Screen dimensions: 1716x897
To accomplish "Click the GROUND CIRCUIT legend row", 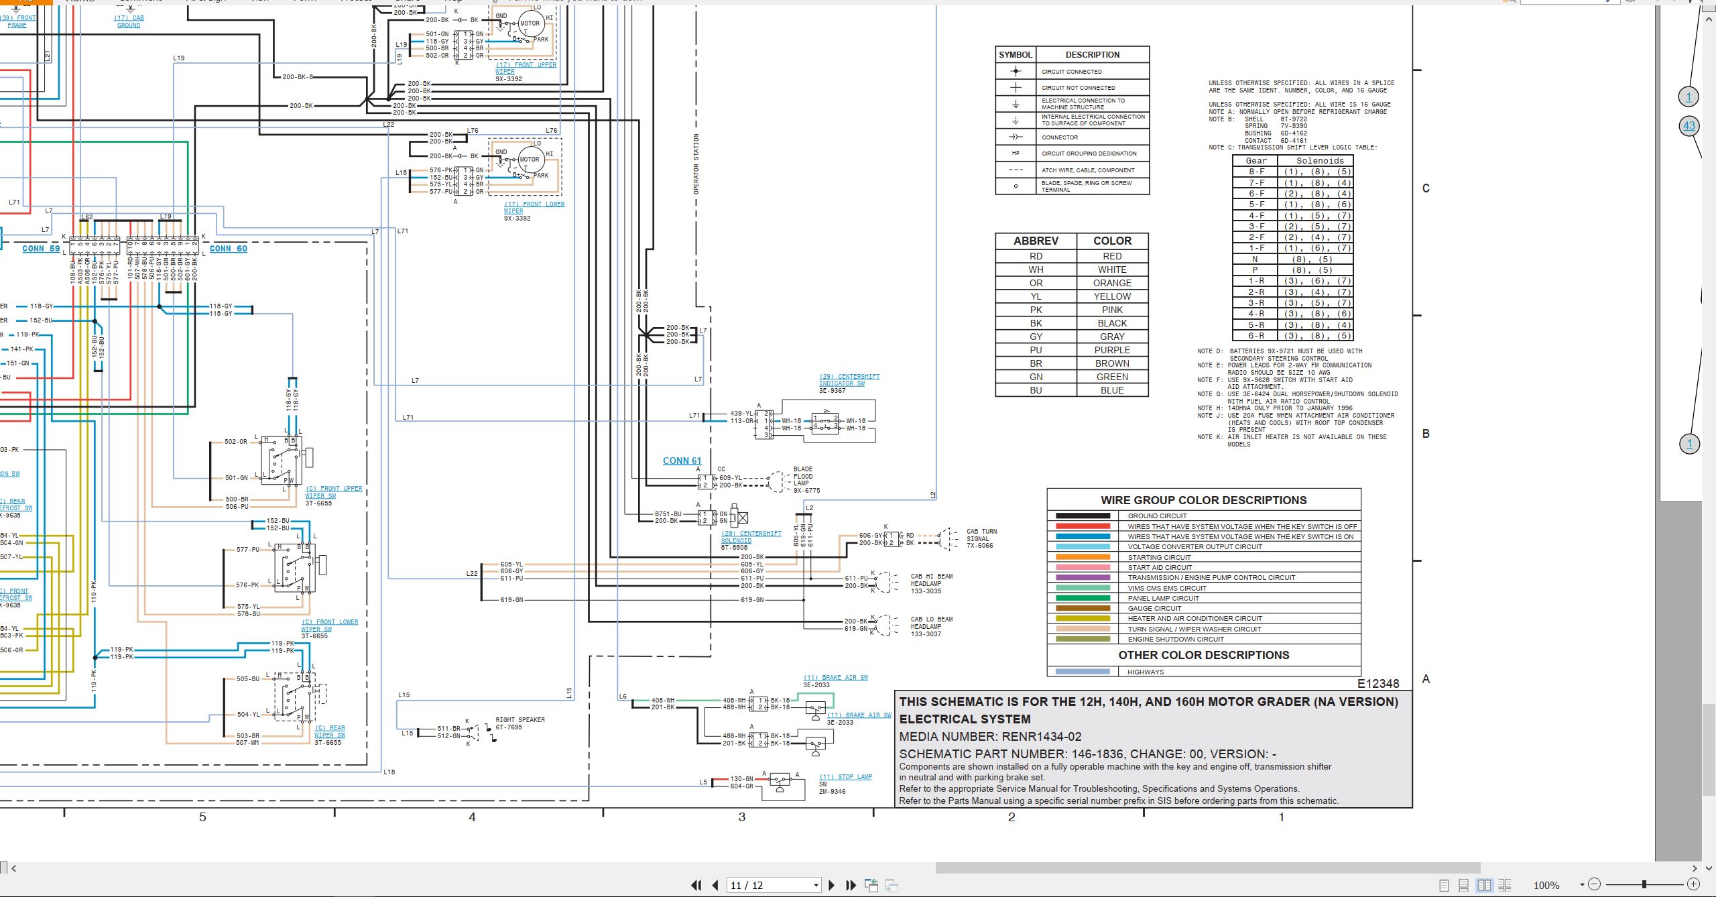I will tap(1204, 516).
